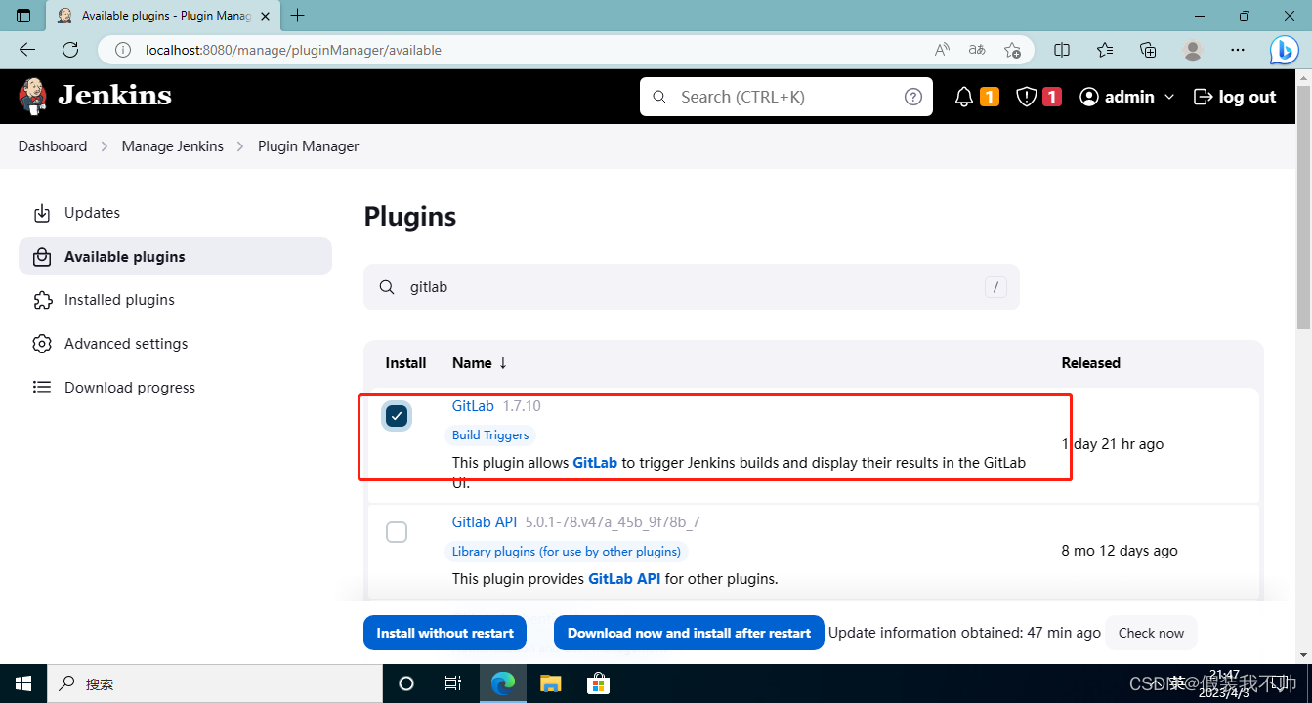
Task: Click the Updates download icon in sidebar
Action: click(42, 213)
